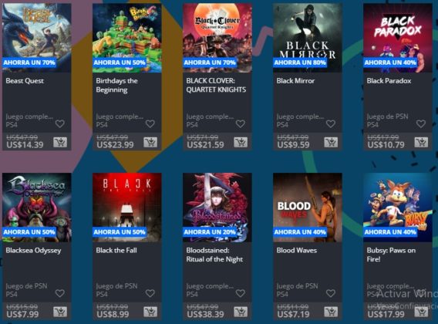
Task: Open the Beast Quest cover thumbnail
Action: [36, 38]
